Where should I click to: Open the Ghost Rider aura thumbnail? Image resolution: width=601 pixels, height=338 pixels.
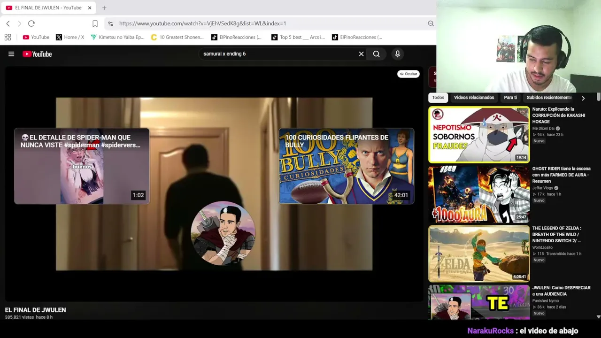click(479, 194)
